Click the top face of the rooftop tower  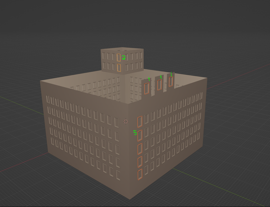[122, 48]
